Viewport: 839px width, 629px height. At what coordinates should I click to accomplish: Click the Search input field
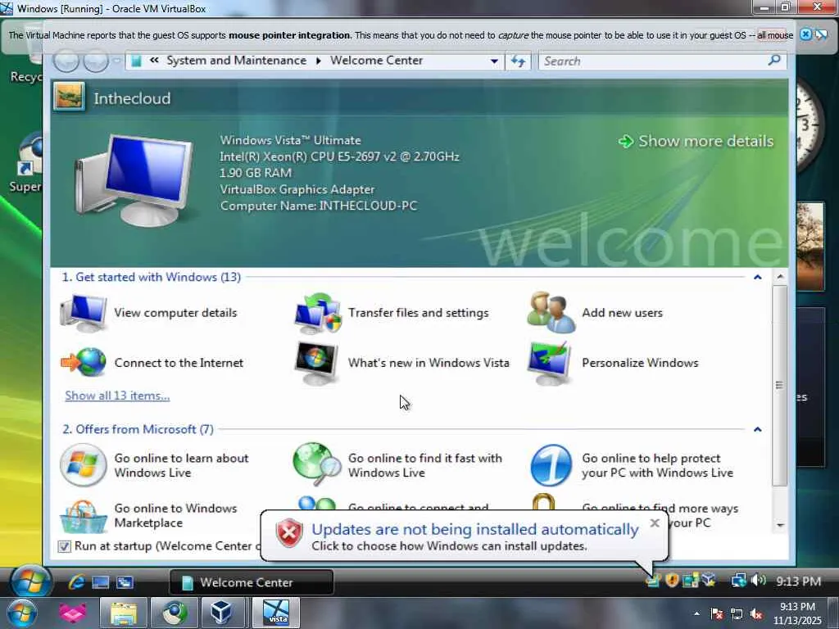tap(653, 61)
